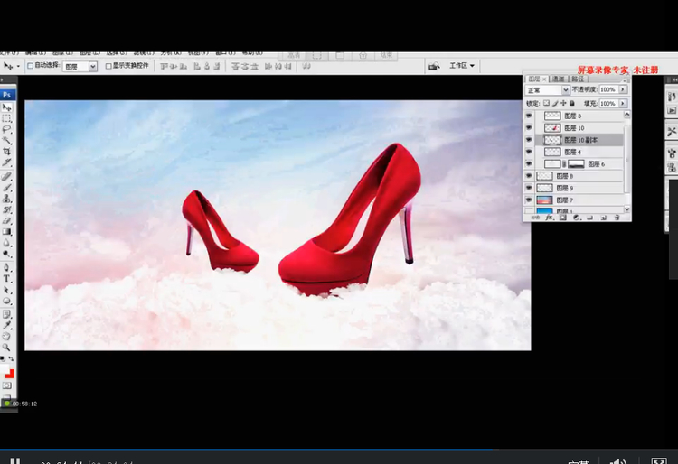Open the fill 填充 slider arrow
678x464 pixels.
pyautogui.click(x=623, y=103)
